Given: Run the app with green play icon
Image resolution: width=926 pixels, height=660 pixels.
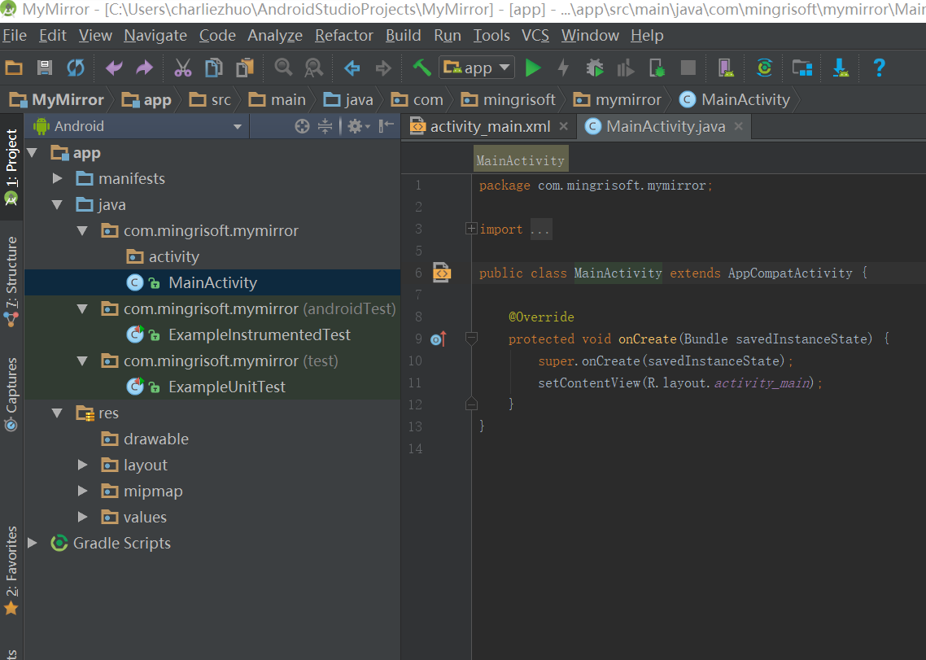Looking at the screenshot, I should coord(533,68).
